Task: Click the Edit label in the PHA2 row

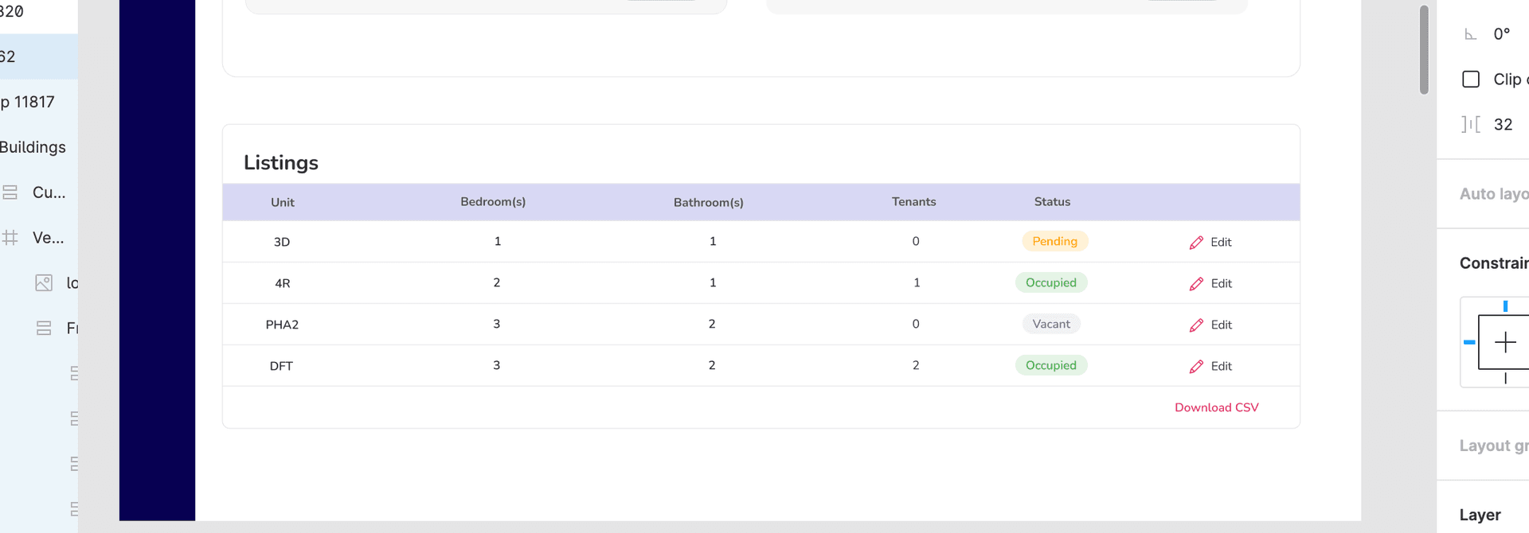Action: point(1221,325)
